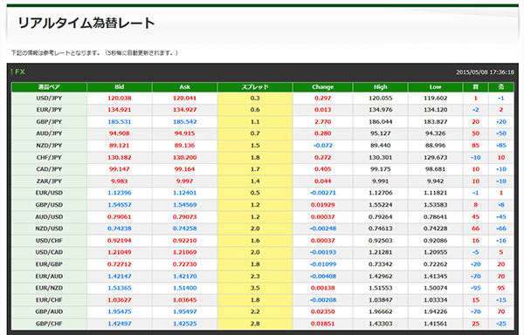Click the スプレッド column header
This screenshot has height=335, width=524.
pyautogui.click(x=255, y=87)
